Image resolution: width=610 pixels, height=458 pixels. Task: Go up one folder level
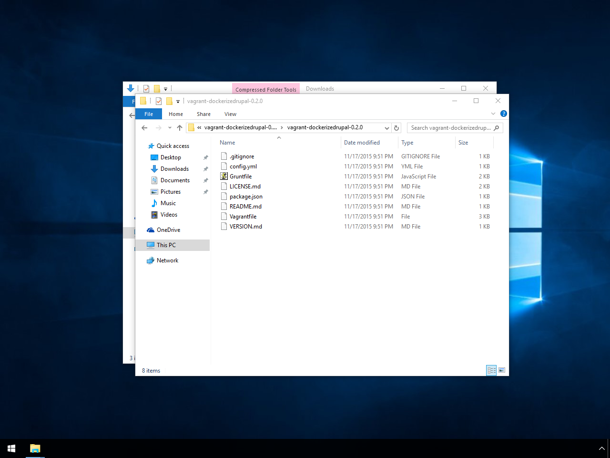click(180, 128)
